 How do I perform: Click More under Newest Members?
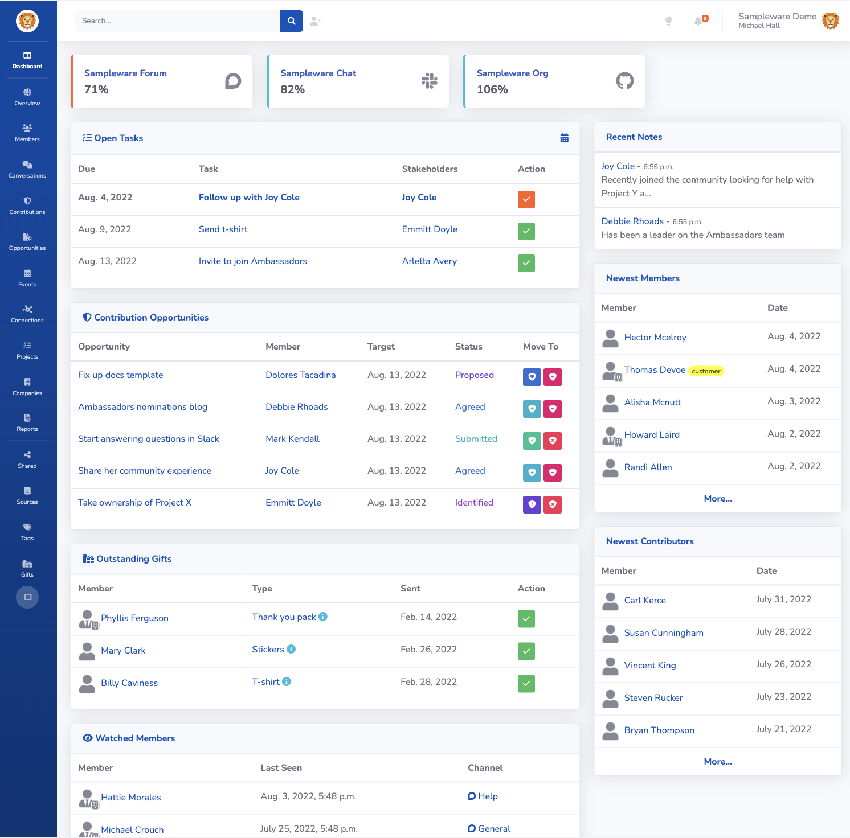point(718,498)
